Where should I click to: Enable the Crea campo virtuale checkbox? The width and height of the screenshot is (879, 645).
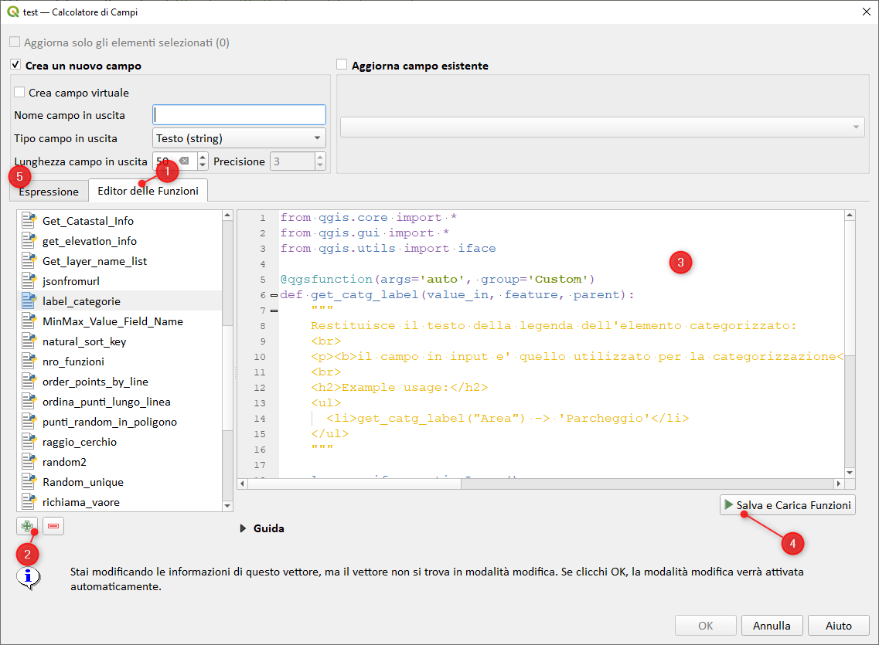pyautogui.click(x=20, y=93)
